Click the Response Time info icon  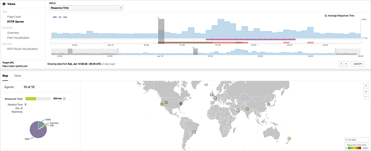tap(65, 99)
